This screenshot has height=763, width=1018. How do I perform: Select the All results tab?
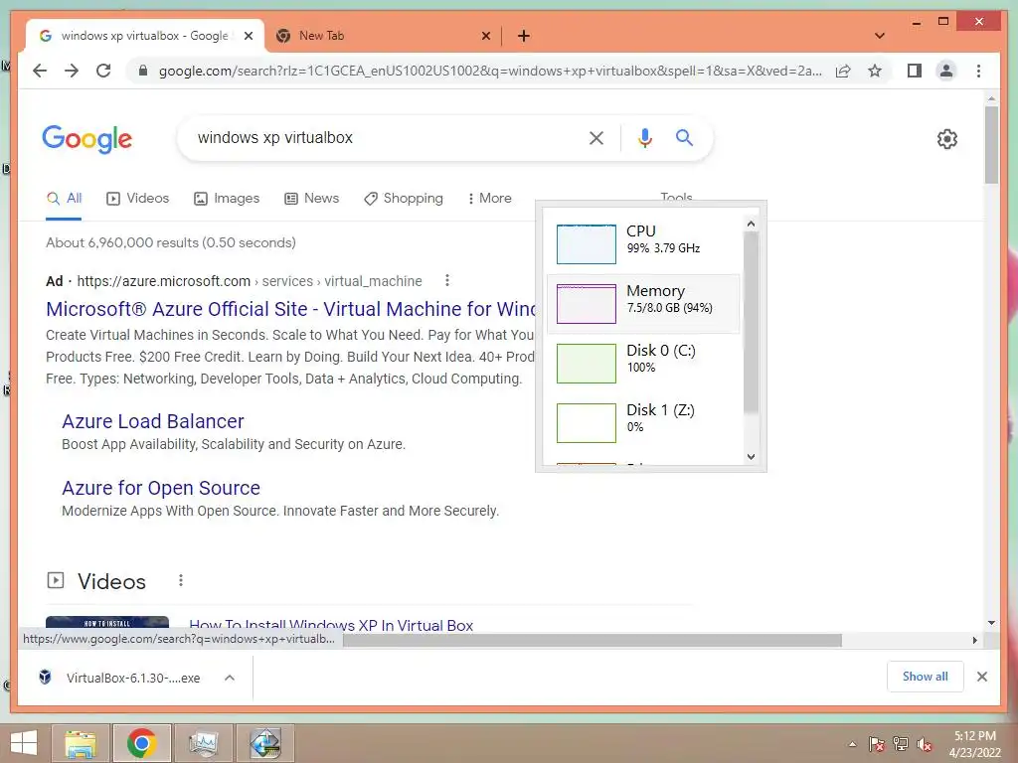[64, 198]
